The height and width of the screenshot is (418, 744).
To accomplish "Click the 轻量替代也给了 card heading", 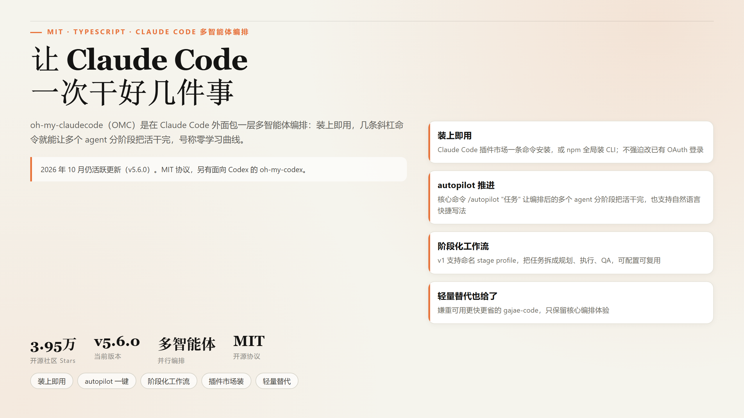I will click(467, 296).
